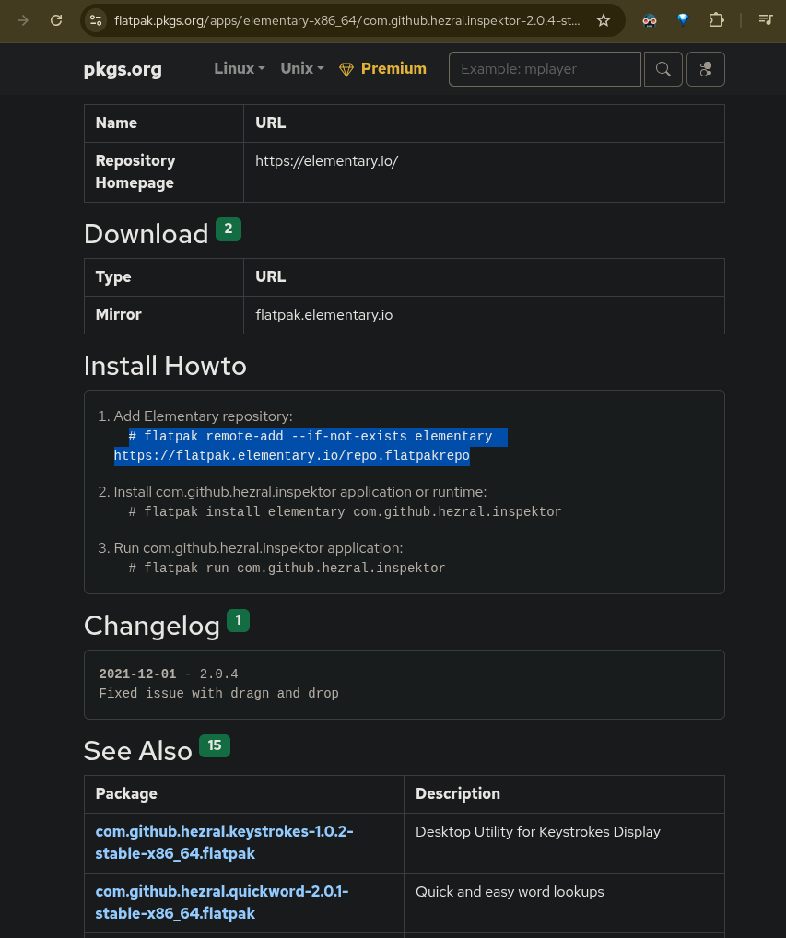Click the flatpak run command line

coord(287,568)
